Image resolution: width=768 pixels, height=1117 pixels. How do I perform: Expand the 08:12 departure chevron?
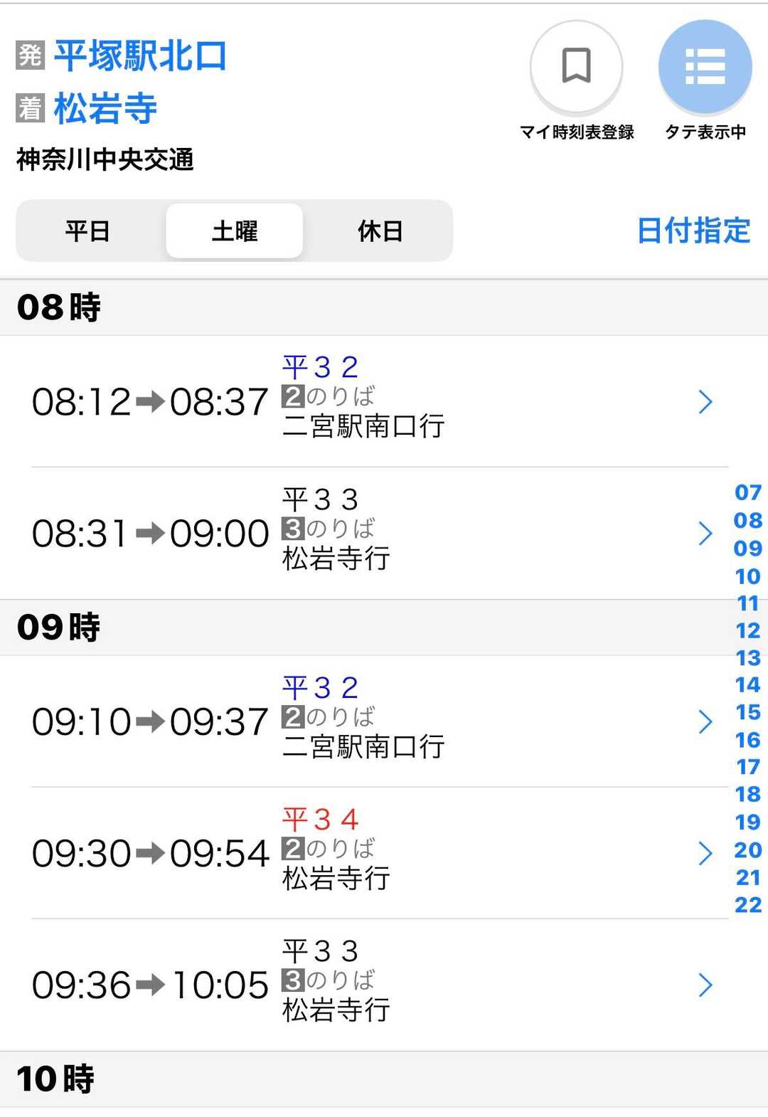click(705, 402)
